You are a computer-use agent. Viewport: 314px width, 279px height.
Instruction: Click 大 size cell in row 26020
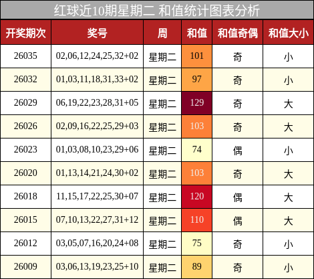click(x=289, y=174)
